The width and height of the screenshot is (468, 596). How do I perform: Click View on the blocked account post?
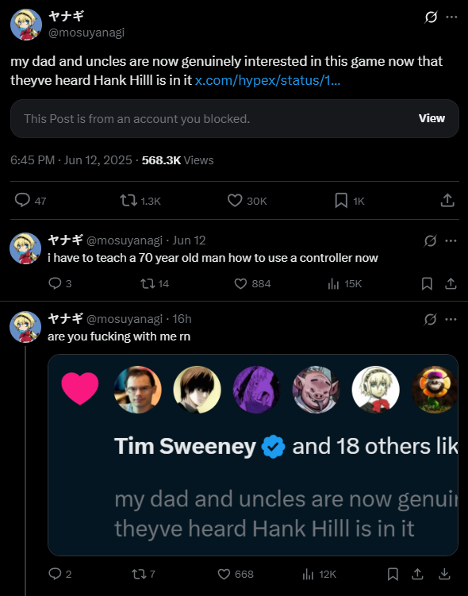click(432, 118)
